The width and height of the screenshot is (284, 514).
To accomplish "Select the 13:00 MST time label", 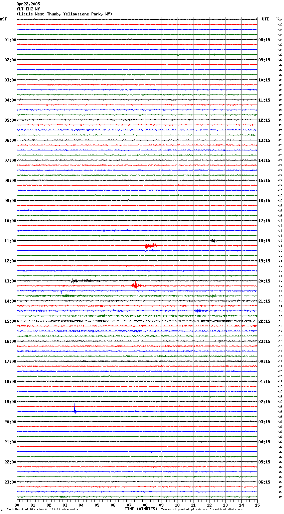I will [10, 281].
